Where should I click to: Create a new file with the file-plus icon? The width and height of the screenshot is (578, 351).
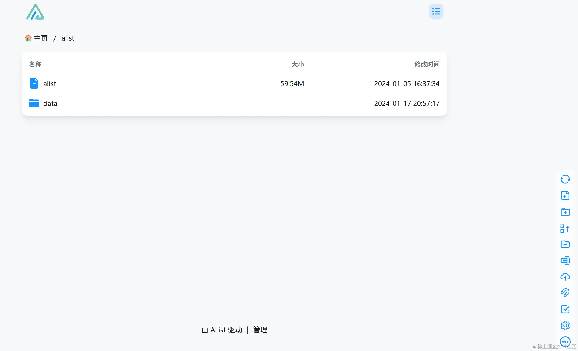565,195
